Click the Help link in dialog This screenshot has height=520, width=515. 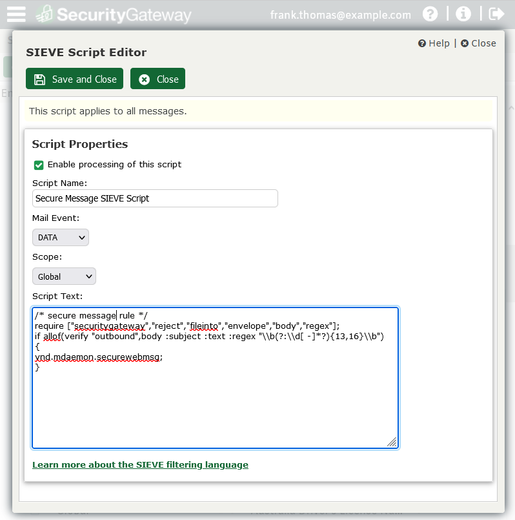434,43
